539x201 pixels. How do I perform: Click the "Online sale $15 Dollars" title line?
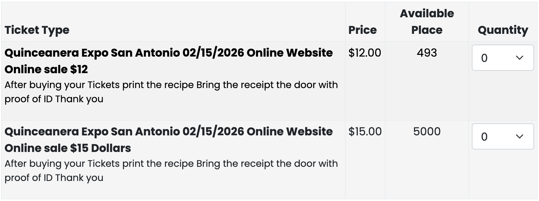(x=68, y=148)
